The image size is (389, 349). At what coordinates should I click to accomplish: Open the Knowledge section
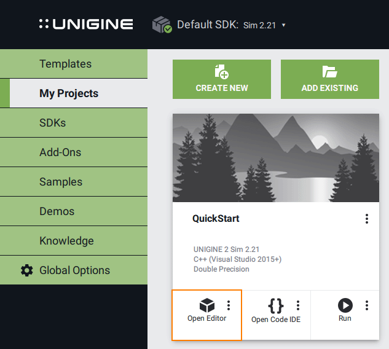point(74,241)
